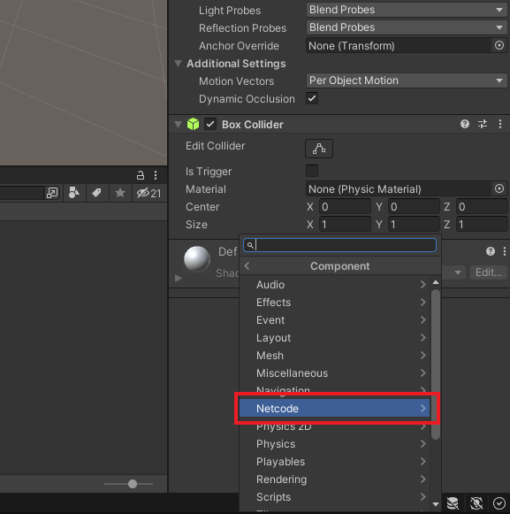The image size is (510, 514).
Task: Click component list scrollbar thumb
Action: pyautogui.click(x=436, y=364)
